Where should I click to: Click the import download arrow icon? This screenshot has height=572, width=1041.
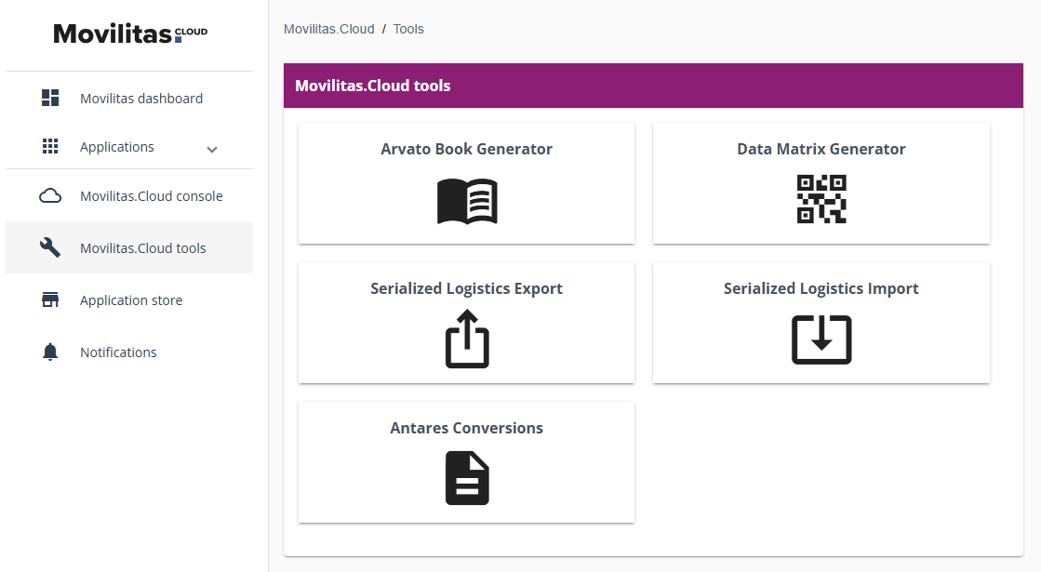(x=821, y=339)
